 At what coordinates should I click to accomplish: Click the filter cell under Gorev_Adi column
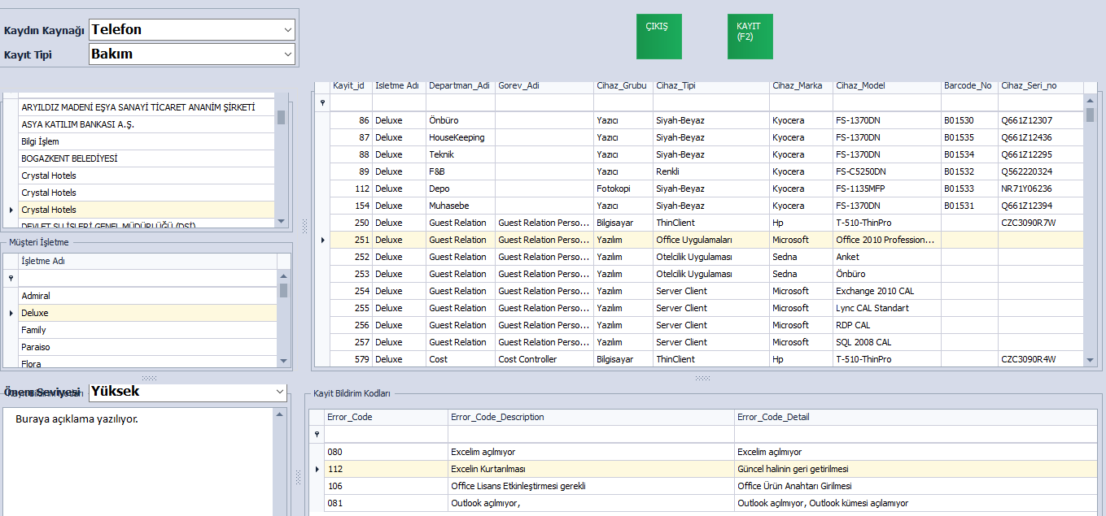point(544,103)
